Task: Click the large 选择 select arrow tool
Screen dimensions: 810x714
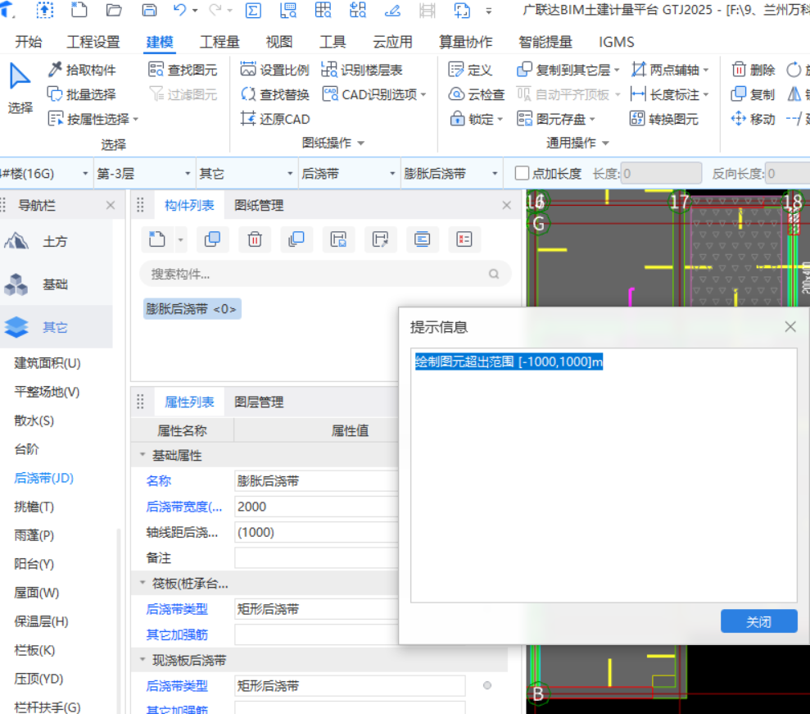Action: pyautogui.click(x=20, y=88)
